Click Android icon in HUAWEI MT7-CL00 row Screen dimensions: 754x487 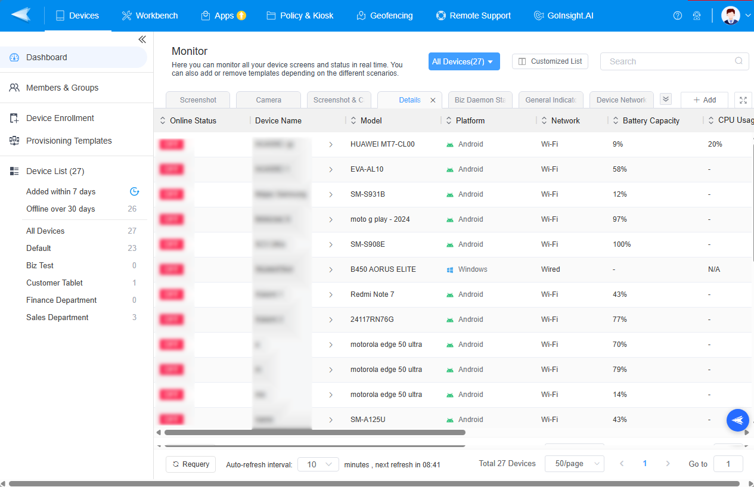tap(450, 144)
